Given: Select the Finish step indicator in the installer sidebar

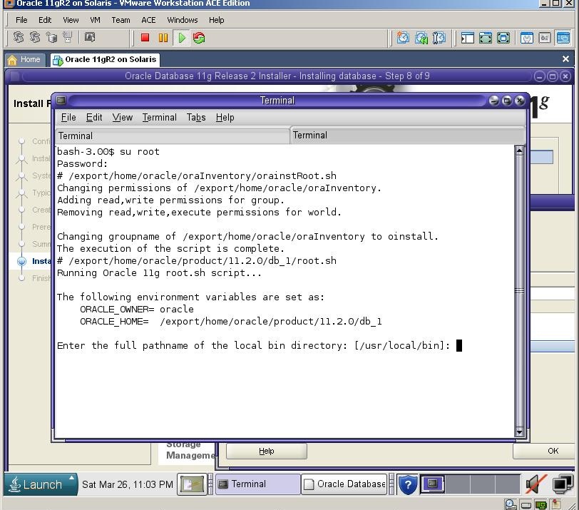Looking at the screenshot, I should [23, 278].
